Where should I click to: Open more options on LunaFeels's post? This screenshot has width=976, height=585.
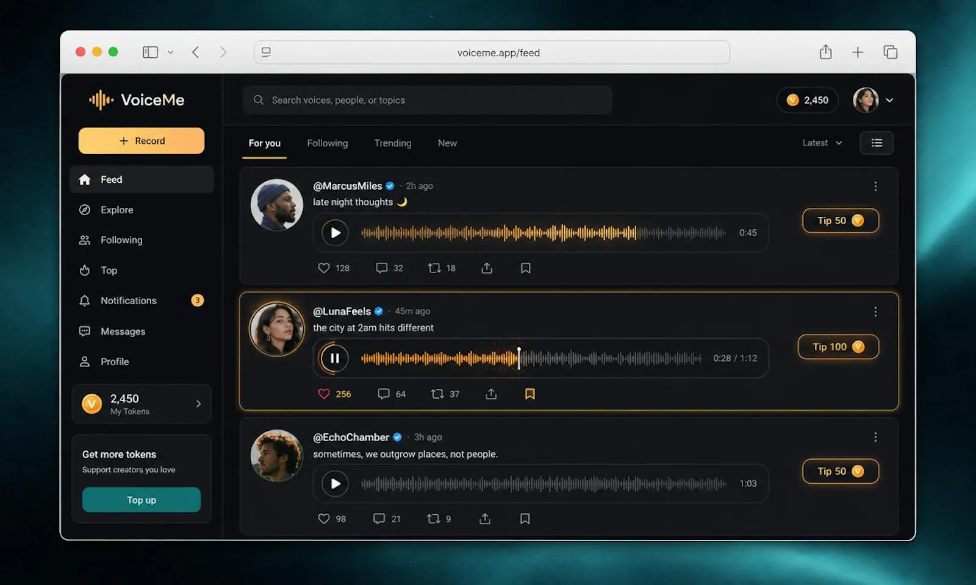click(875, 311)
